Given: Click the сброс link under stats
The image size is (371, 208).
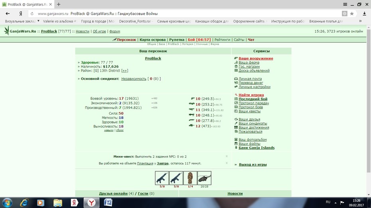Looking at the screenshot, I should pyautogui.click(x=120, y=130).
